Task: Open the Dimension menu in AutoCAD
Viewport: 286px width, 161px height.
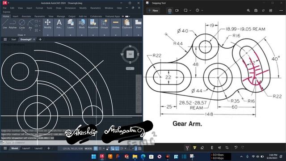Action: coord(71,8)
